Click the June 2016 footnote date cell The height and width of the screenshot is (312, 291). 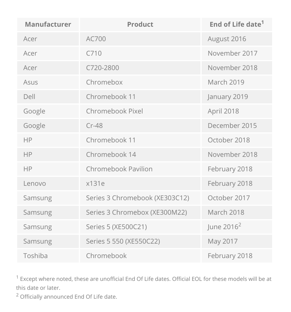[x=237, y=227]
